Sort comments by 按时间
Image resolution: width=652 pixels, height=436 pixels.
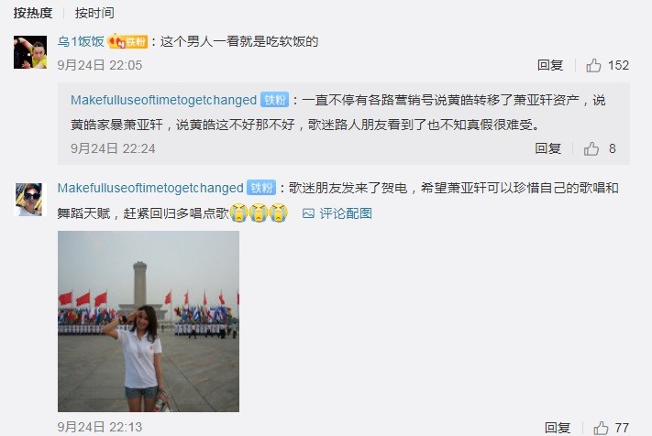[94, 13]
